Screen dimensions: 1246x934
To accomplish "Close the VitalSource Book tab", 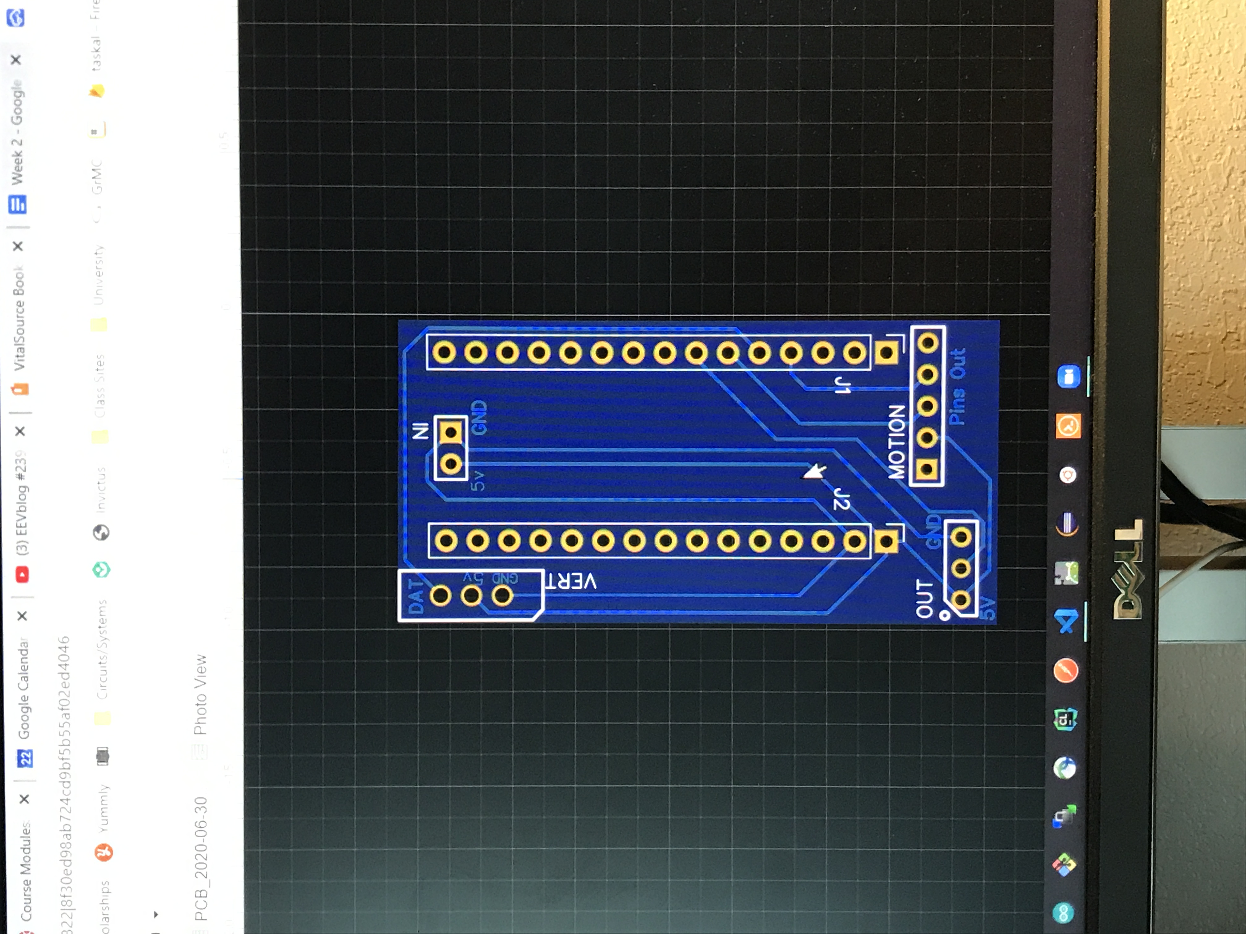I will [x=18, y=246].
